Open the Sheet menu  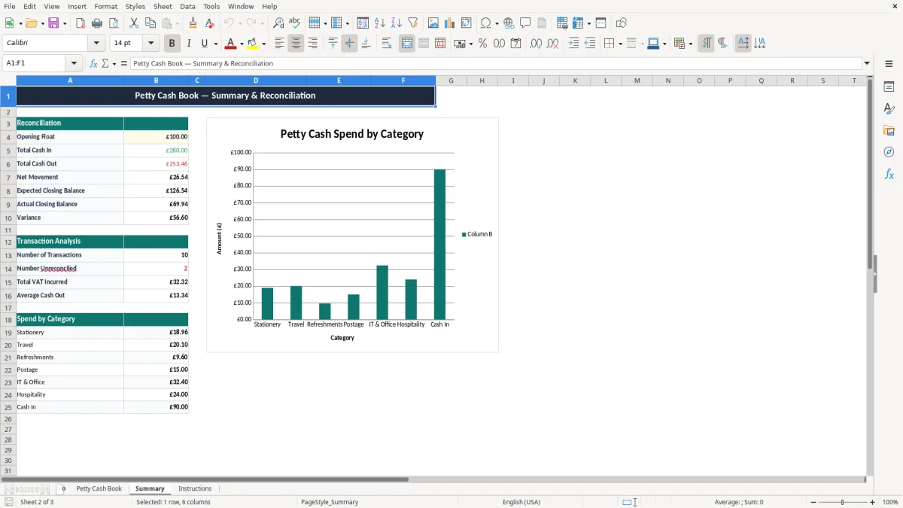163,6
